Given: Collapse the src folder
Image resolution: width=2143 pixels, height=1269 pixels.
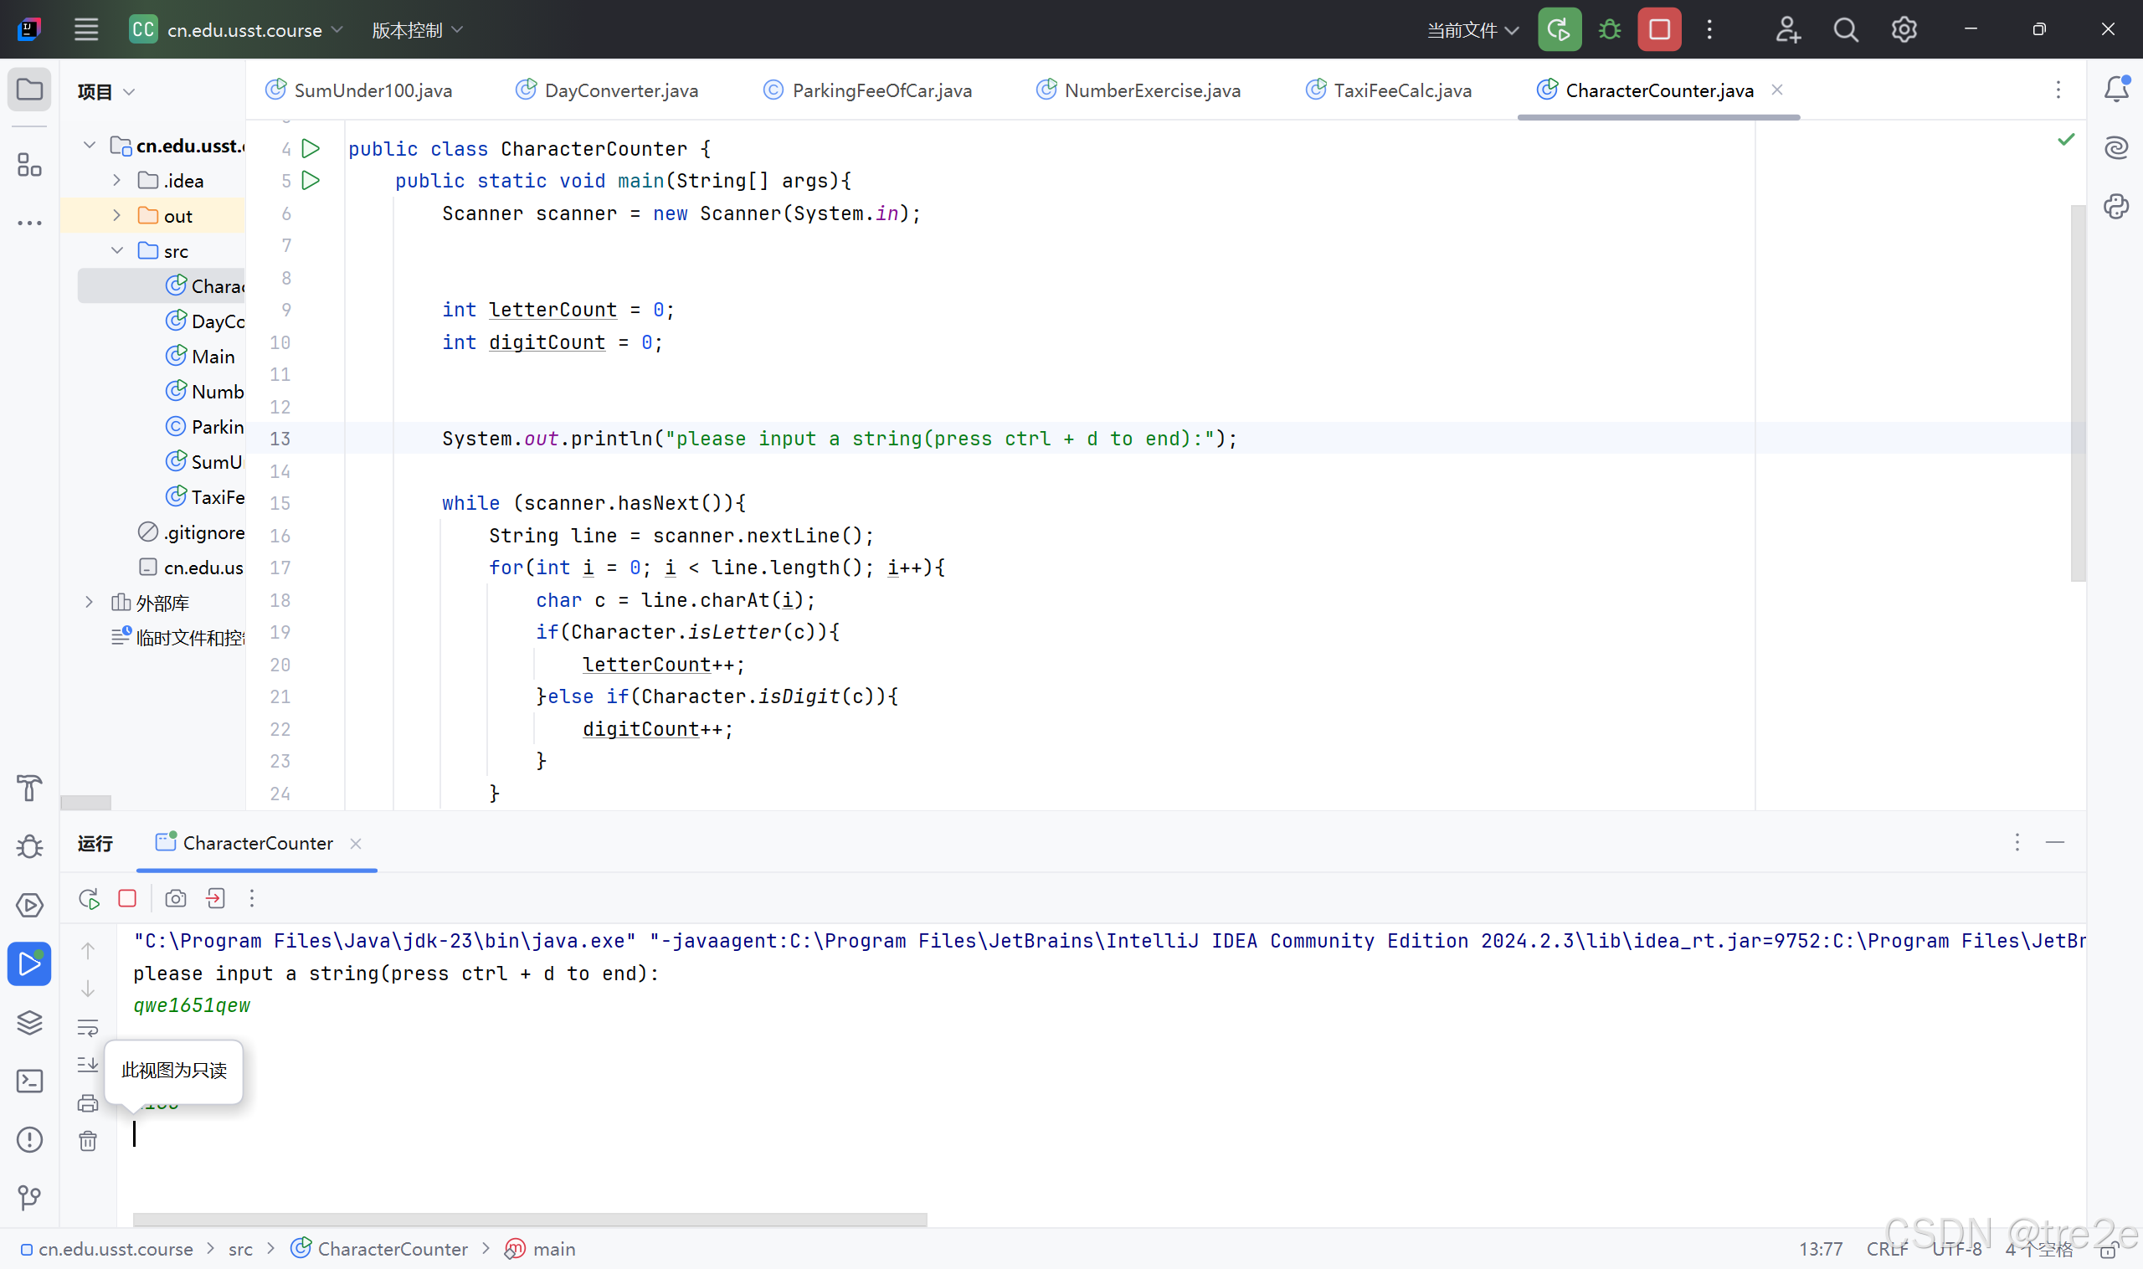Looking at the screenshot, I should tap(117, 250).
